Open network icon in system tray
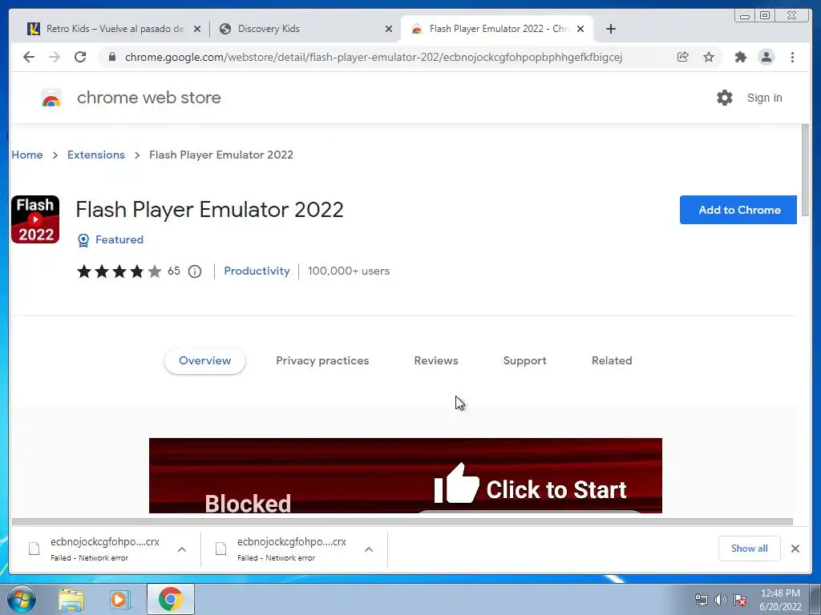Image resolution: width=821 pixels, height=615 pixels. click(x=701, y=600)
